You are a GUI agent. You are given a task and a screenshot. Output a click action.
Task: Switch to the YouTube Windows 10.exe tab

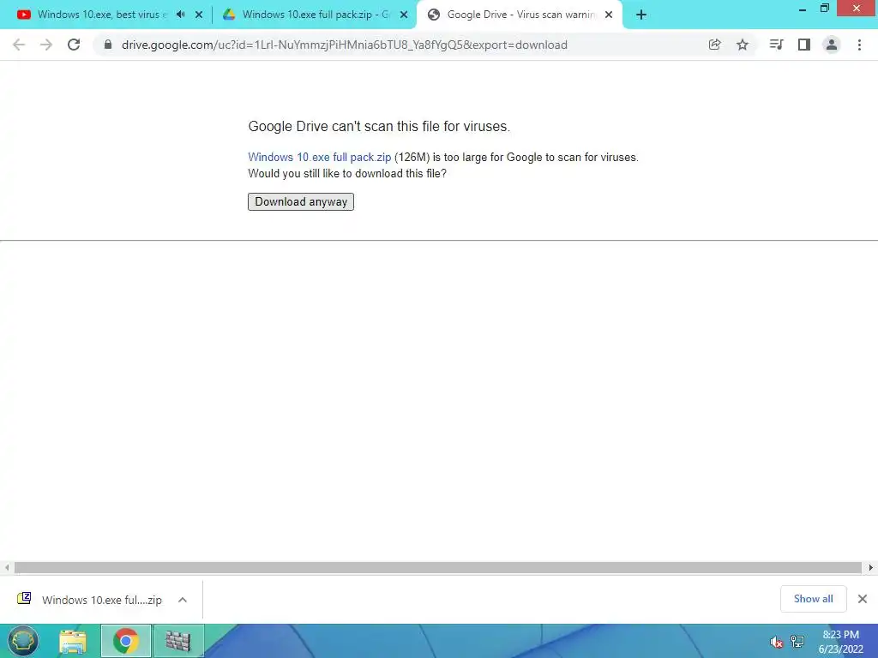pyautogui.click(x=102, y=15)
